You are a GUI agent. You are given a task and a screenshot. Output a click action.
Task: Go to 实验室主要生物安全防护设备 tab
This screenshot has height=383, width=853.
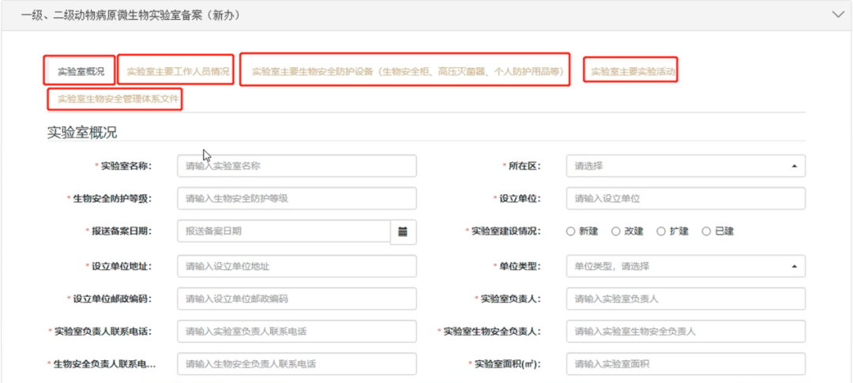click(x=406, y=71)
